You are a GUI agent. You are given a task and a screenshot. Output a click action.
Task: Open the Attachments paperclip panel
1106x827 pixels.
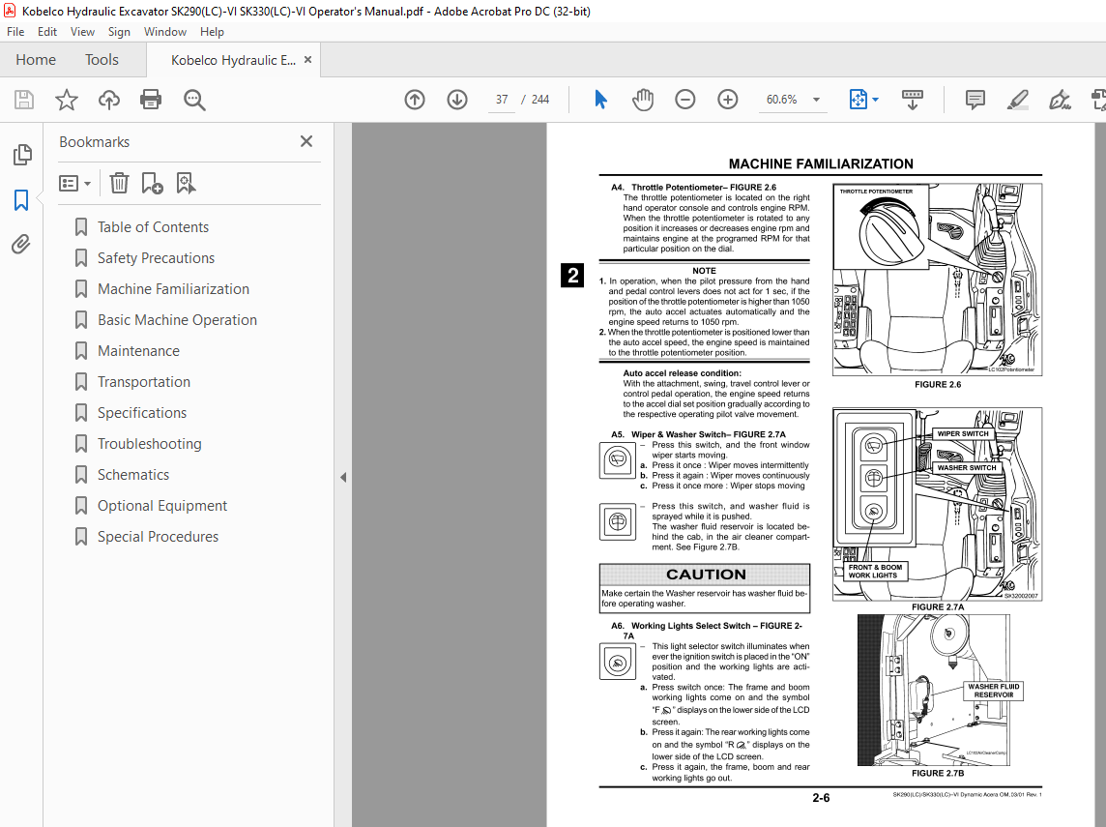(x=21, y=244)
